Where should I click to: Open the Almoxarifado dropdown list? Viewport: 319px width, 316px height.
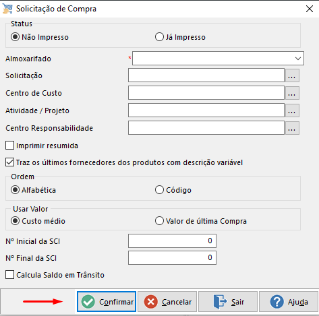tap(298, 59)
